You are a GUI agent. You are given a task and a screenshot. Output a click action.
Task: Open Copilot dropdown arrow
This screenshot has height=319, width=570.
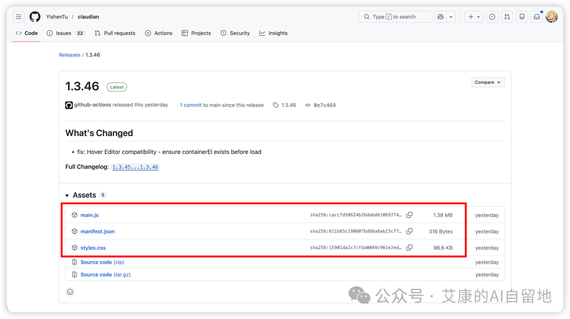[x=451, y=17]
